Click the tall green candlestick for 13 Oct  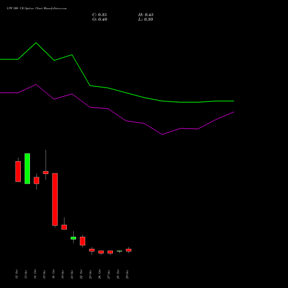coord(27,169)
